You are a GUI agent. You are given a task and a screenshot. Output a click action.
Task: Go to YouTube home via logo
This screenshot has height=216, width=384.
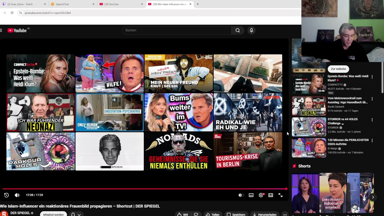[x=17, y=30]
